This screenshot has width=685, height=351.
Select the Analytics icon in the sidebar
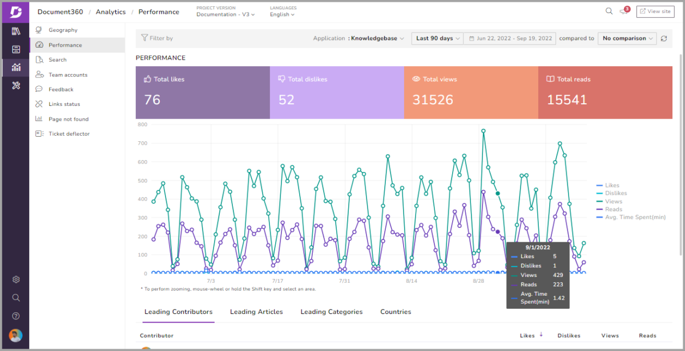tap(15, 67)
